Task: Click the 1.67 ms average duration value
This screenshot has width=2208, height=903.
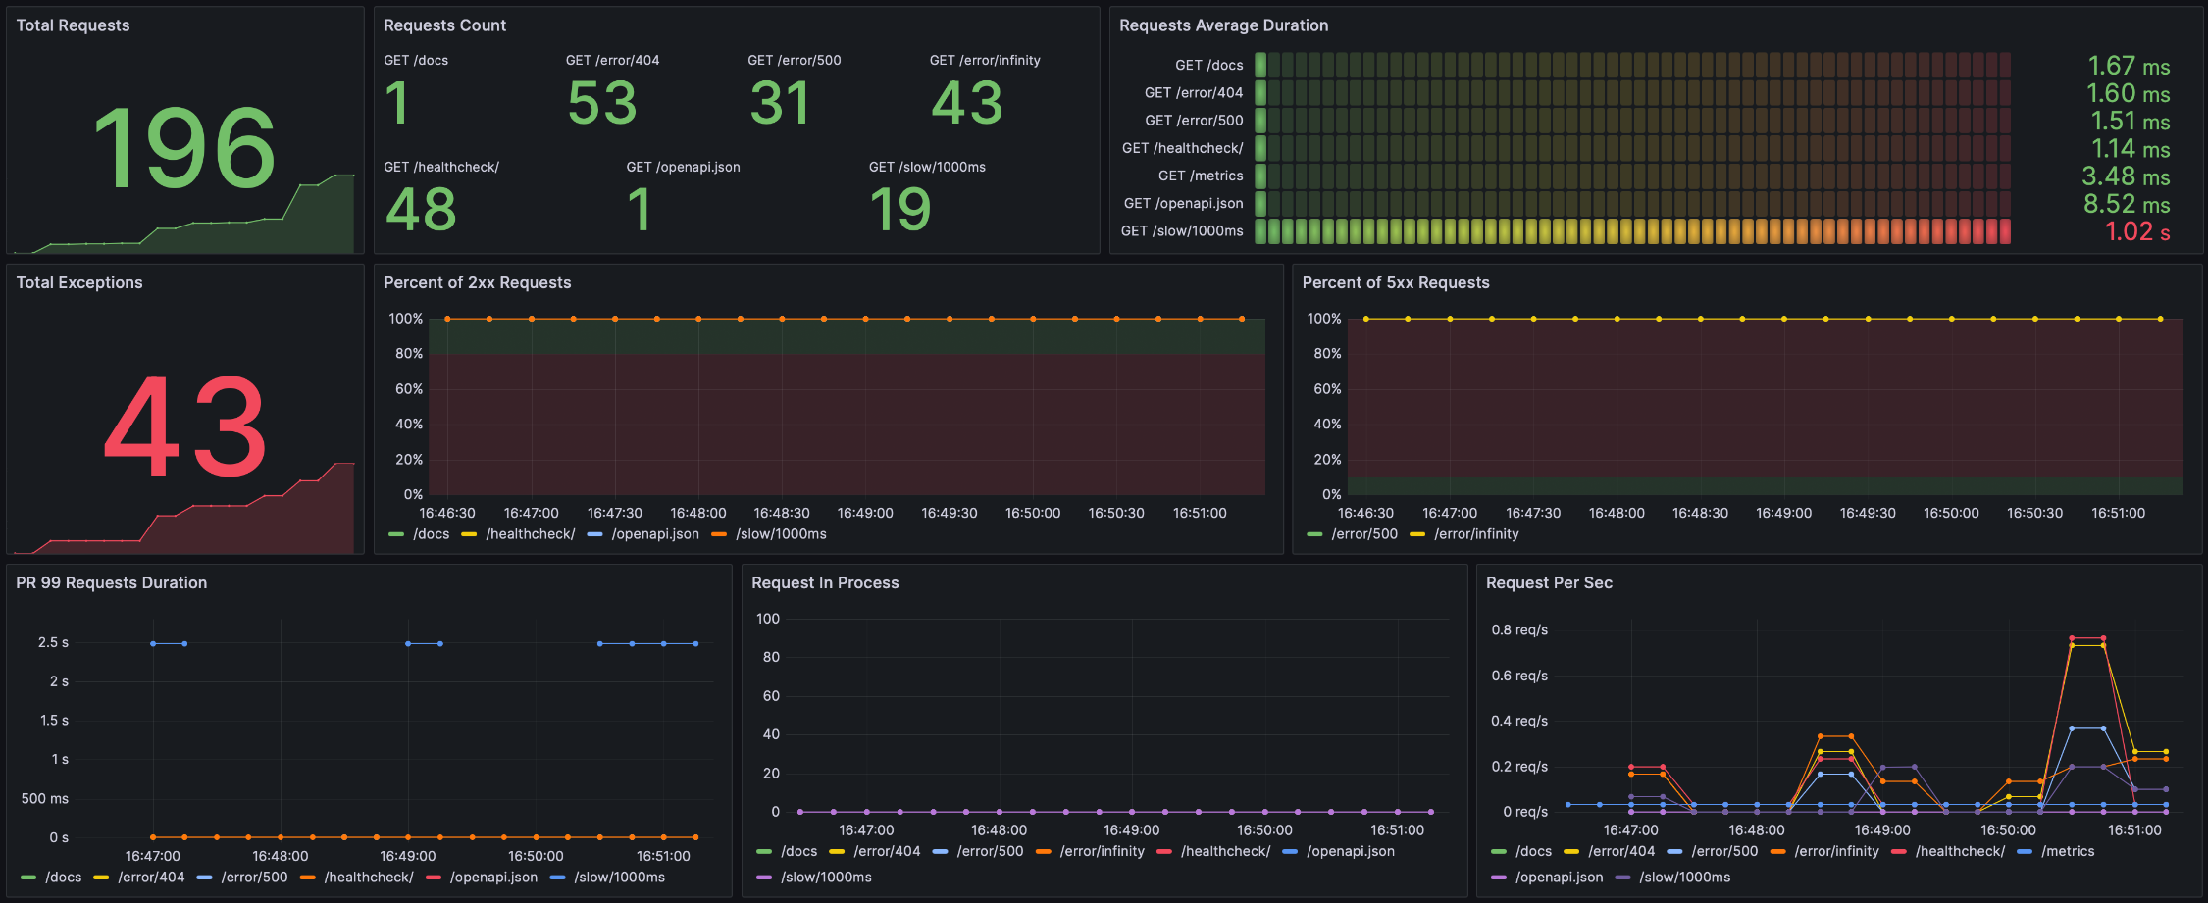Action: pyautogui.click(x=2129, y=66)
